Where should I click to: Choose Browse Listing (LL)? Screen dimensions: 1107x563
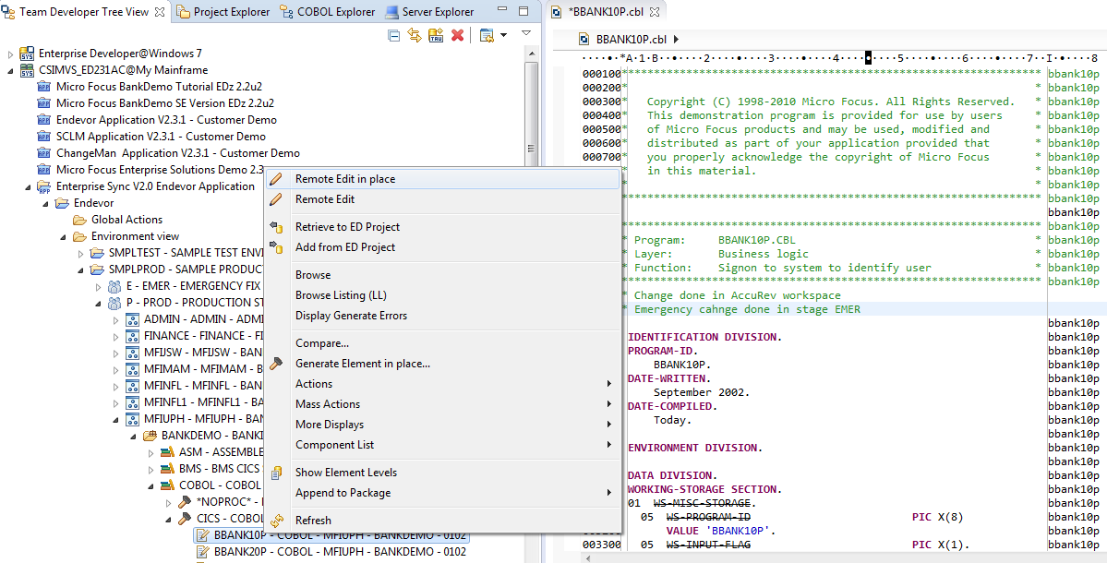(x=442, y=295)
